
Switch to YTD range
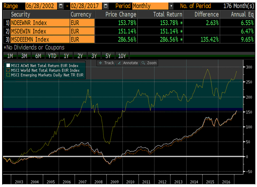tap(51, 55)
